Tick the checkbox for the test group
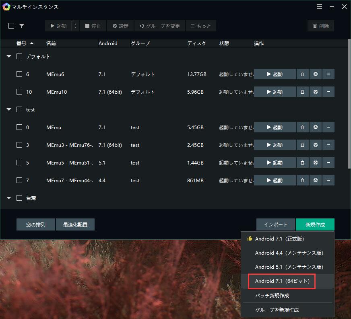351x319 pixels. pos(19,109)
